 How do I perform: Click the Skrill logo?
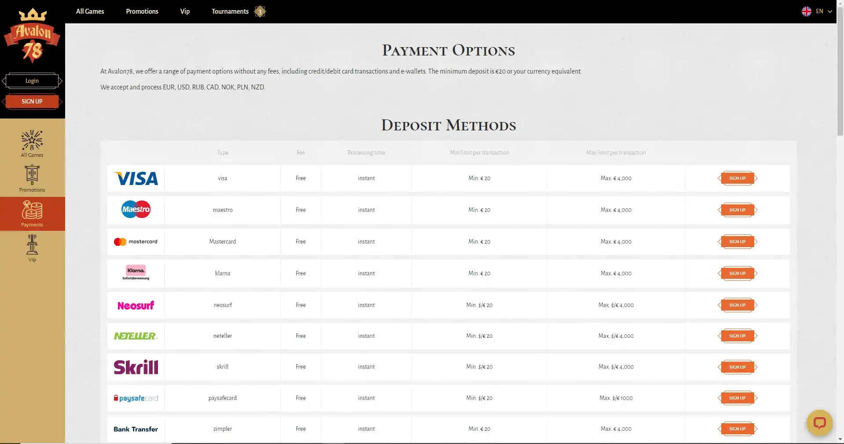point(136,367)
